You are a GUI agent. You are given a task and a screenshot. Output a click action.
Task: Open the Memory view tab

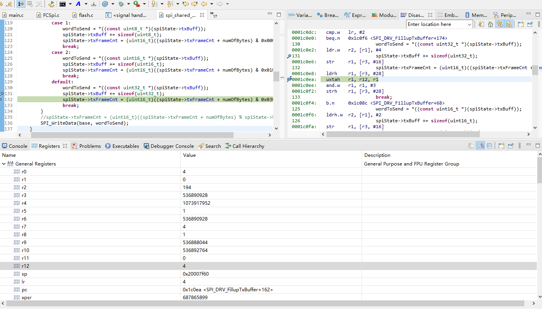tap(476, 15)
